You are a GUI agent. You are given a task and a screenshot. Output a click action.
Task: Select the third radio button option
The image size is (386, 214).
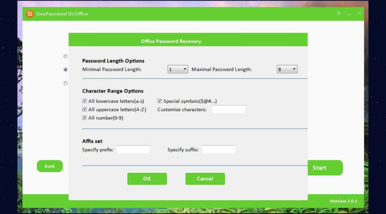tap(66, 83)
